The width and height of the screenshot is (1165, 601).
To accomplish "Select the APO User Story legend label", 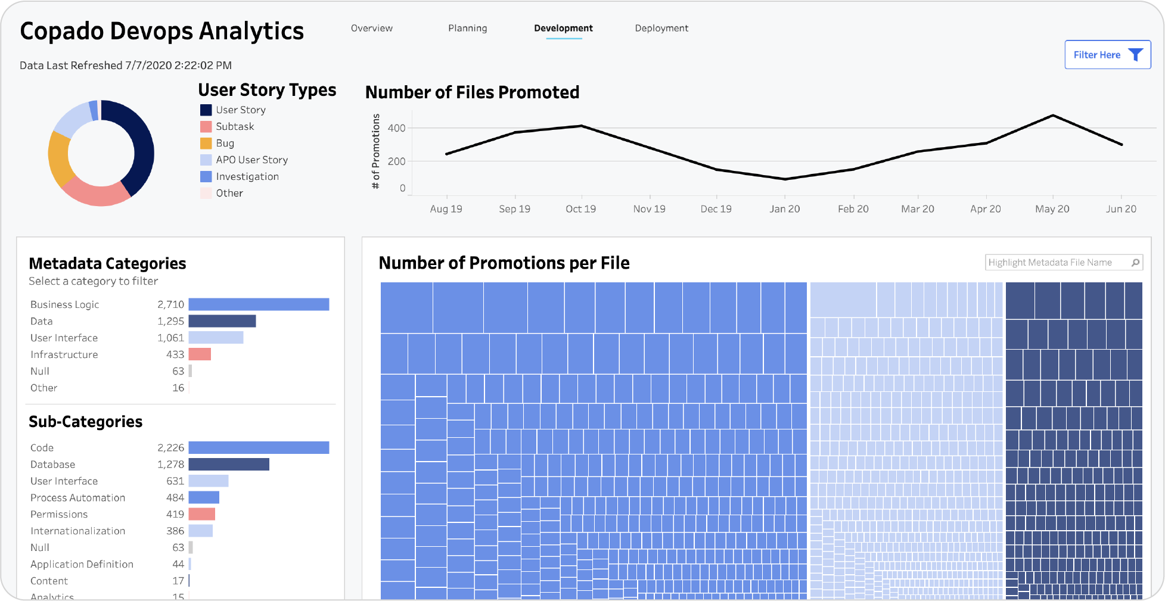I will pyautogui.click(x=252, y=160).
